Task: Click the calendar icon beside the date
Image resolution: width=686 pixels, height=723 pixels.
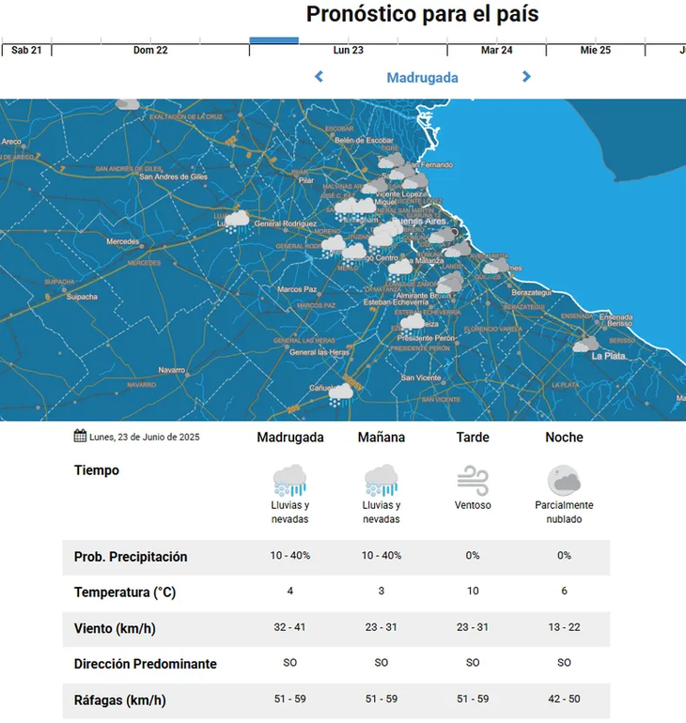Action: [80, 436]
